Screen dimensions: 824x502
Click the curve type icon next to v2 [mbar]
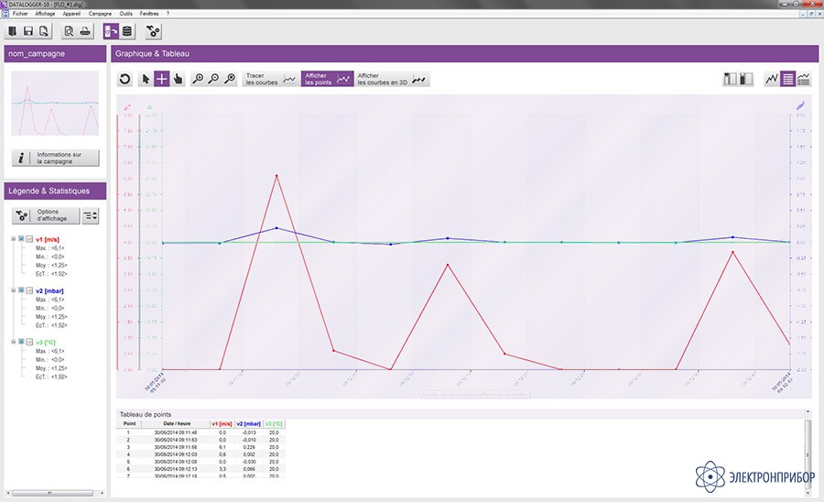coord(30,290)
